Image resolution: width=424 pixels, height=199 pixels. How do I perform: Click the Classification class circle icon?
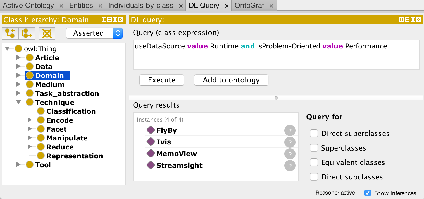(41, 111)
